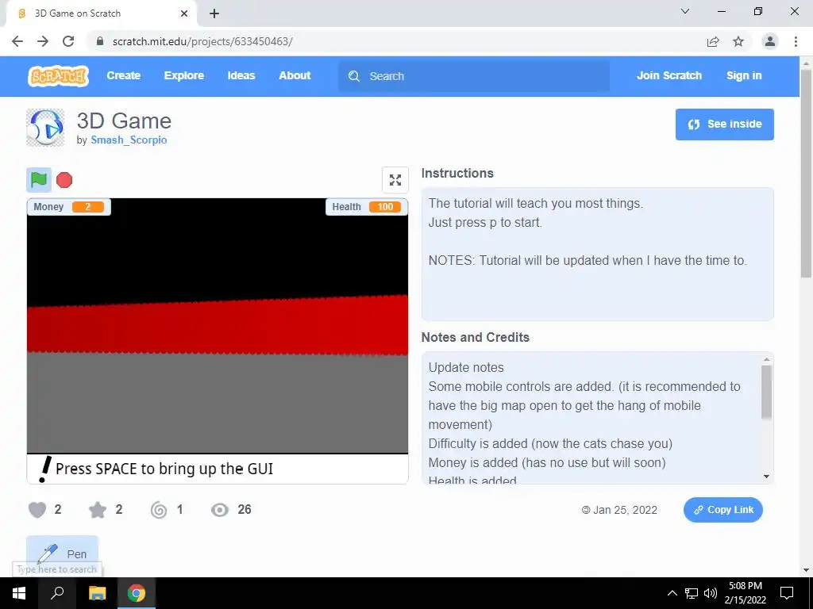
Task: Click the browser back arrow
Action: 17,41
